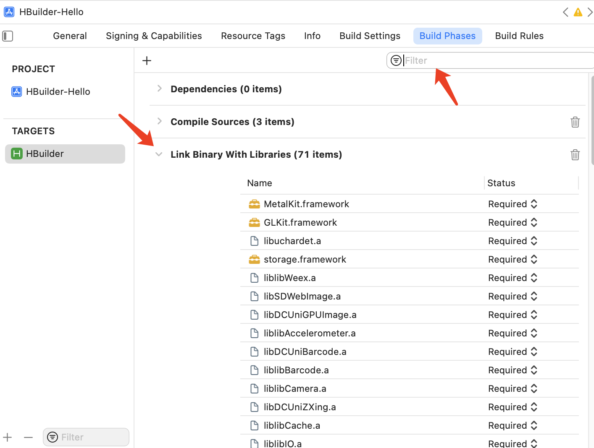Change GLKit.framework Required status
This screenshot has width=594, height=448.
(x=513, y=223)
